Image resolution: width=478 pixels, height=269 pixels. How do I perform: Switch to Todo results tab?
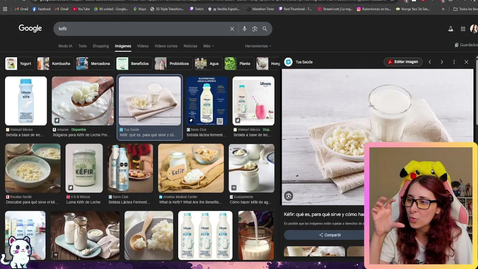[x=83, y=46]
